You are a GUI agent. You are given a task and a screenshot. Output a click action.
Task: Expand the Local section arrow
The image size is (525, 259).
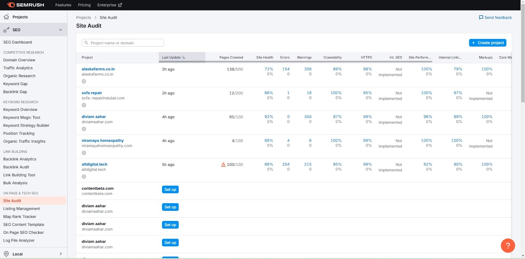click(x=61, y=254)
